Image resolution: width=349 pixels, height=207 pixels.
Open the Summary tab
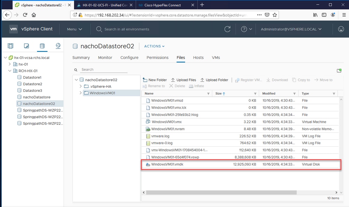pos(81,58)
